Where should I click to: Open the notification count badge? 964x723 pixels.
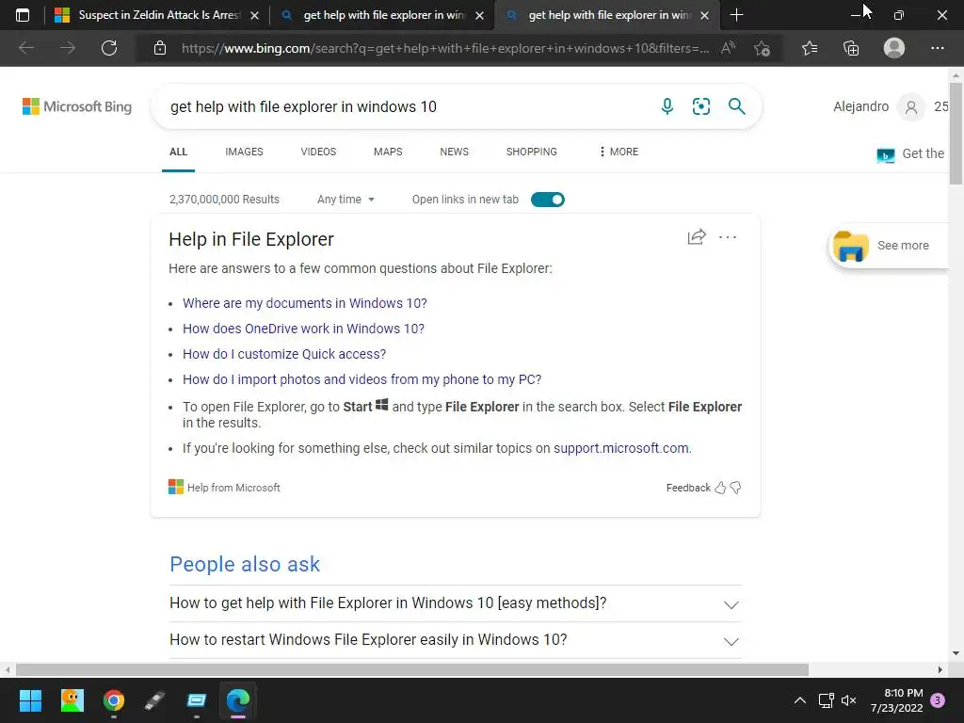pyautogui.click(x=938, y=700)
